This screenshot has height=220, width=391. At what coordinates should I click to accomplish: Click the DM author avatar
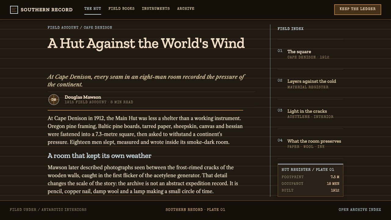pyautogui.click(x=54, y=100)
